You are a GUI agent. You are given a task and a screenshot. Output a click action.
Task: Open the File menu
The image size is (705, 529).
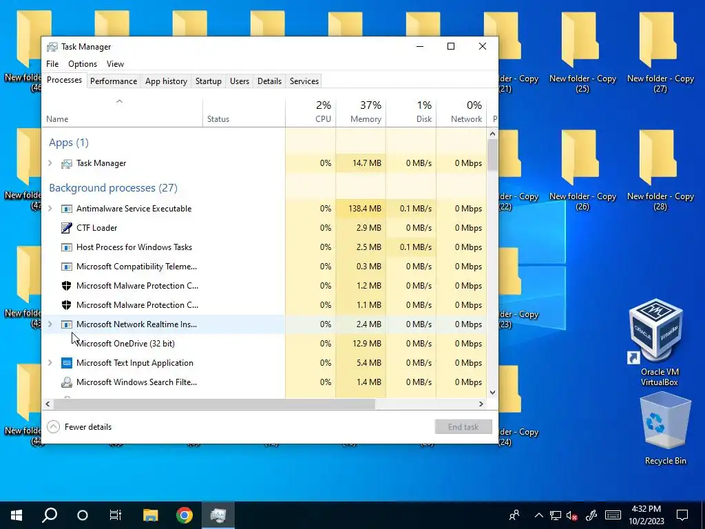click(52, 64)
